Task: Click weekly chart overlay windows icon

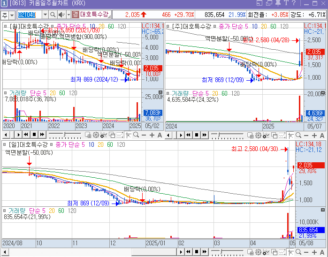Action: [274, 136]
